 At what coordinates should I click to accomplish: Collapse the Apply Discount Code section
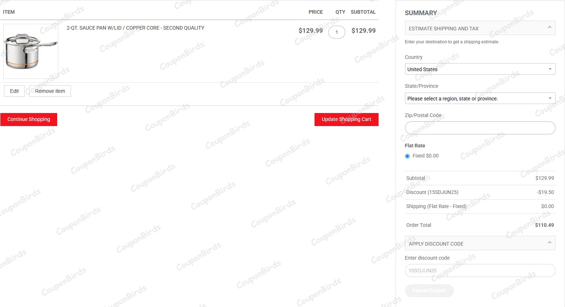coord(480,243)
